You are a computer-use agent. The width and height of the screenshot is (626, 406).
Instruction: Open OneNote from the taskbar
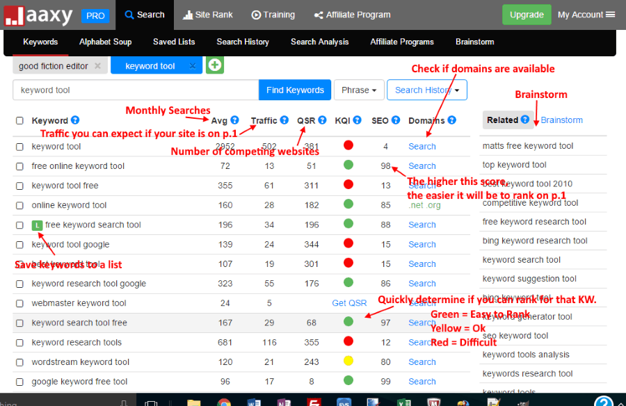(x=284, y=402)
